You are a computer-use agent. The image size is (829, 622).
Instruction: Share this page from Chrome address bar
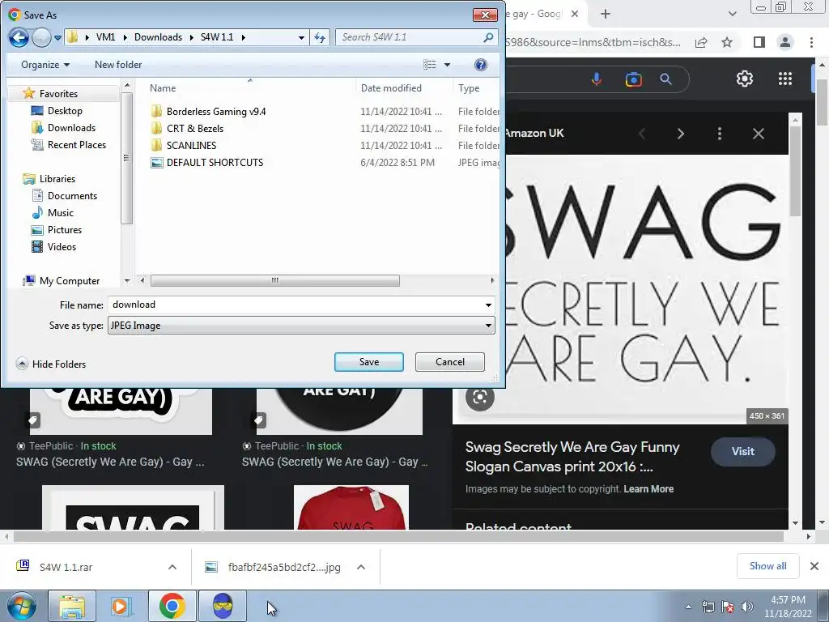[x=701, y=42]
